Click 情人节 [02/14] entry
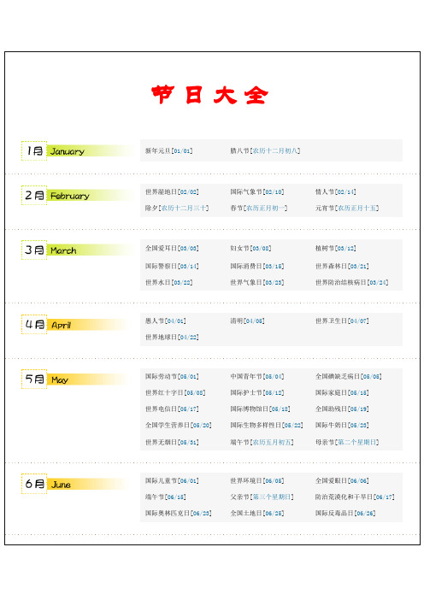Screen dimensions: 424x600 click(x=336, y=191)
